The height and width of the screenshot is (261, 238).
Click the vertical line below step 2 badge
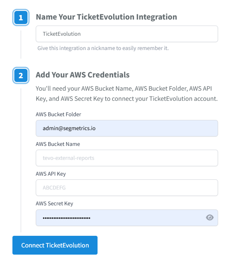[x=21, y=158]
